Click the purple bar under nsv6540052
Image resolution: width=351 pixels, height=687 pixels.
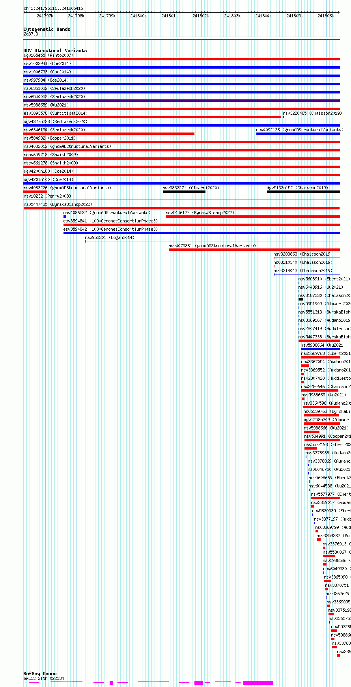[181, 101]
